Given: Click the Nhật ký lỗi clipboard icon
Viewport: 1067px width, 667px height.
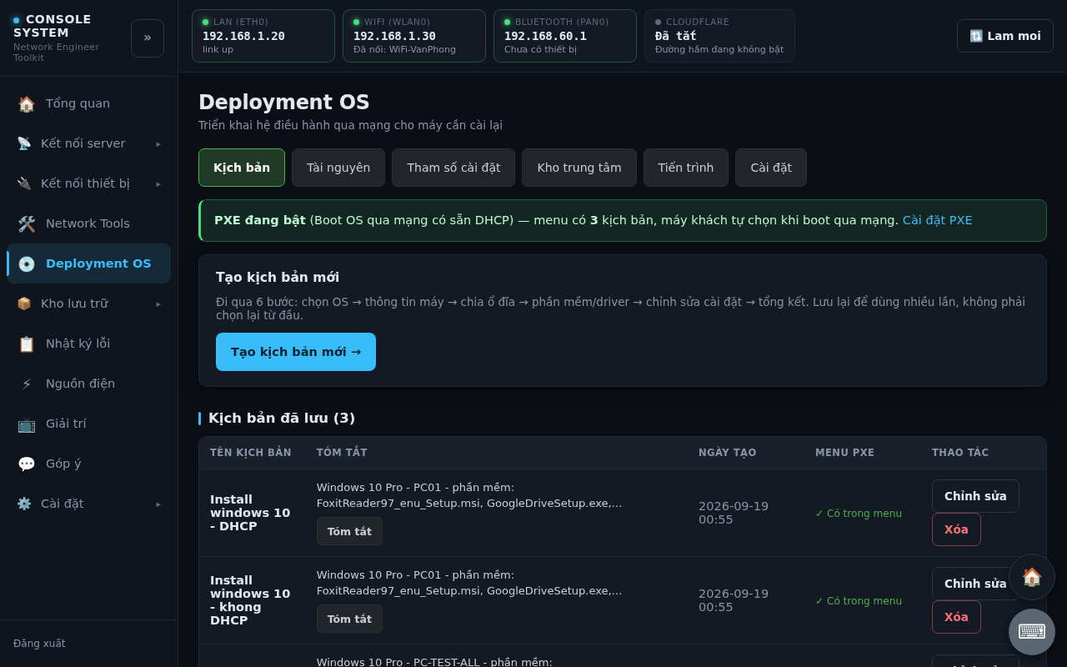Looking at the screenshot, I should click(x=27, y=344).
